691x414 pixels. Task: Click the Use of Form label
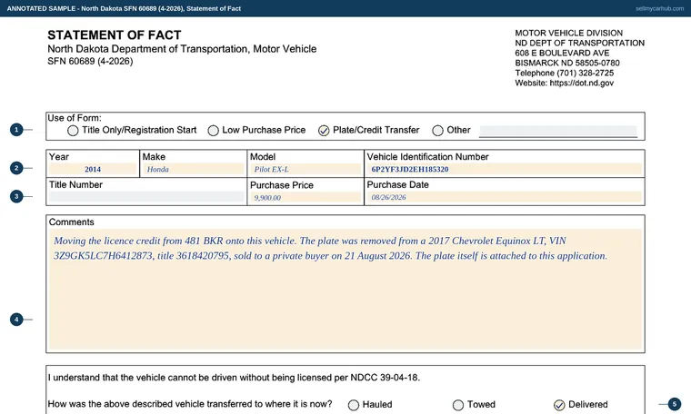point(75,118)
